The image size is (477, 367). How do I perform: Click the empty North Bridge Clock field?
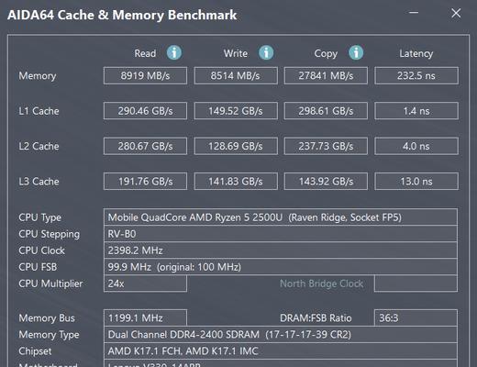(416, 284)
